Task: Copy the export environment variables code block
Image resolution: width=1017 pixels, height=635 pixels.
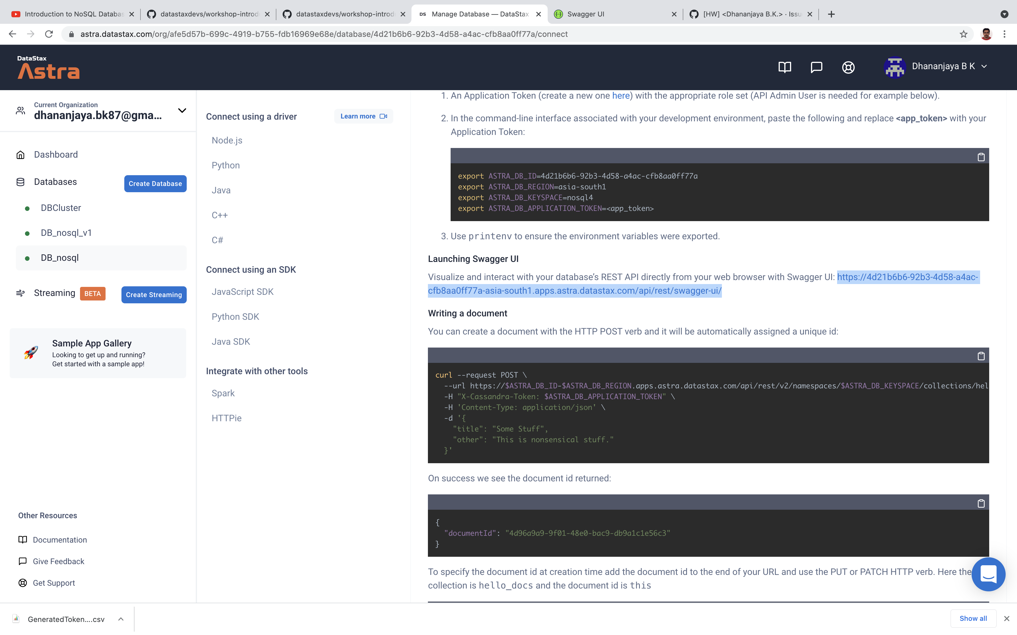Action: click(x=981, y=157)
